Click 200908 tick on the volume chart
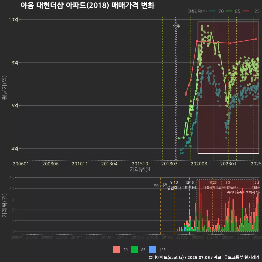Screen dimensions: 262x262 [x=61, y=237]
